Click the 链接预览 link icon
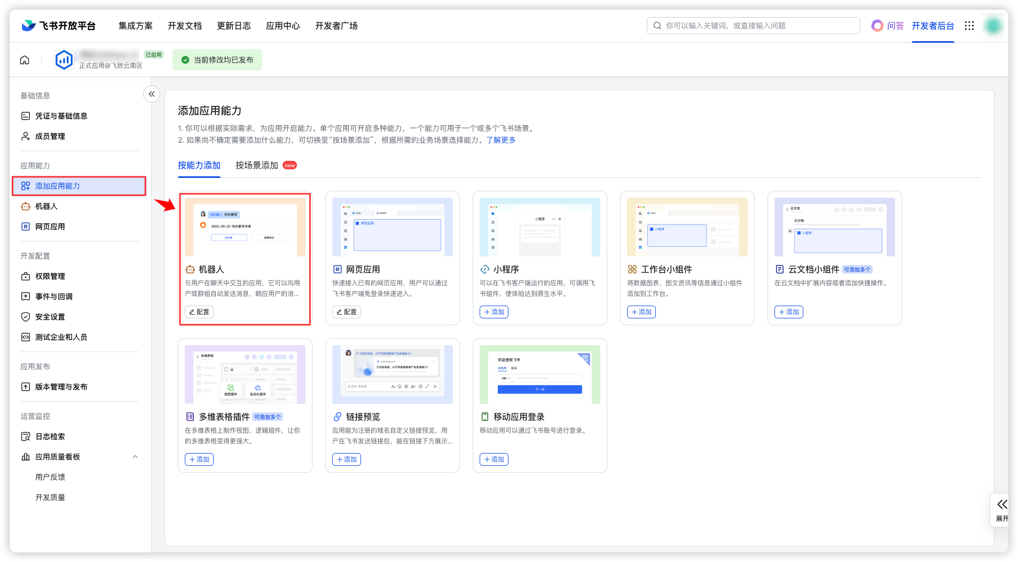Viewport: 1018px width, 562px height. (x=338, y=417)
